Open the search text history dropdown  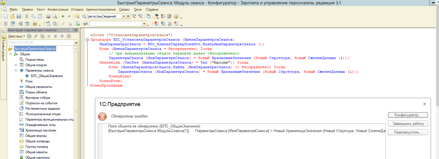tap(124, 16)
